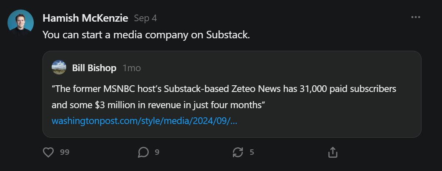Open comments via the speech bubble icon
Viewport: 442px width, 171px height.
point(143,152)
